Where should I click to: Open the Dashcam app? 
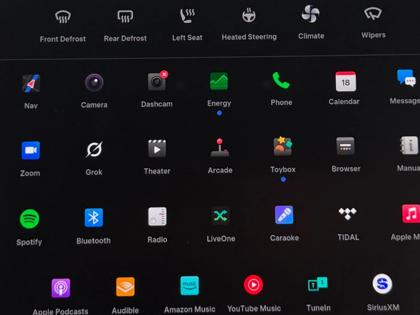[x=157, y=81]
